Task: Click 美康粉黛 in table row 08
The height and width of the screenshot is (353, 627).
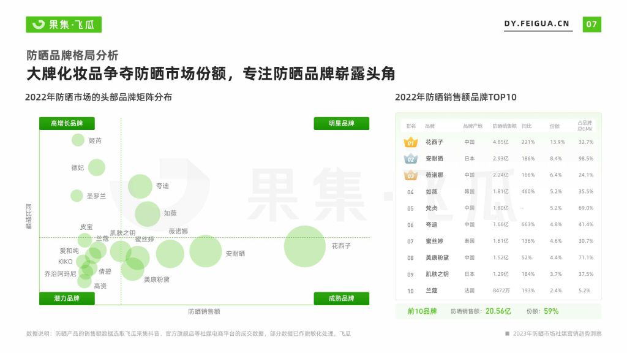Action: [x=437, y=258]
